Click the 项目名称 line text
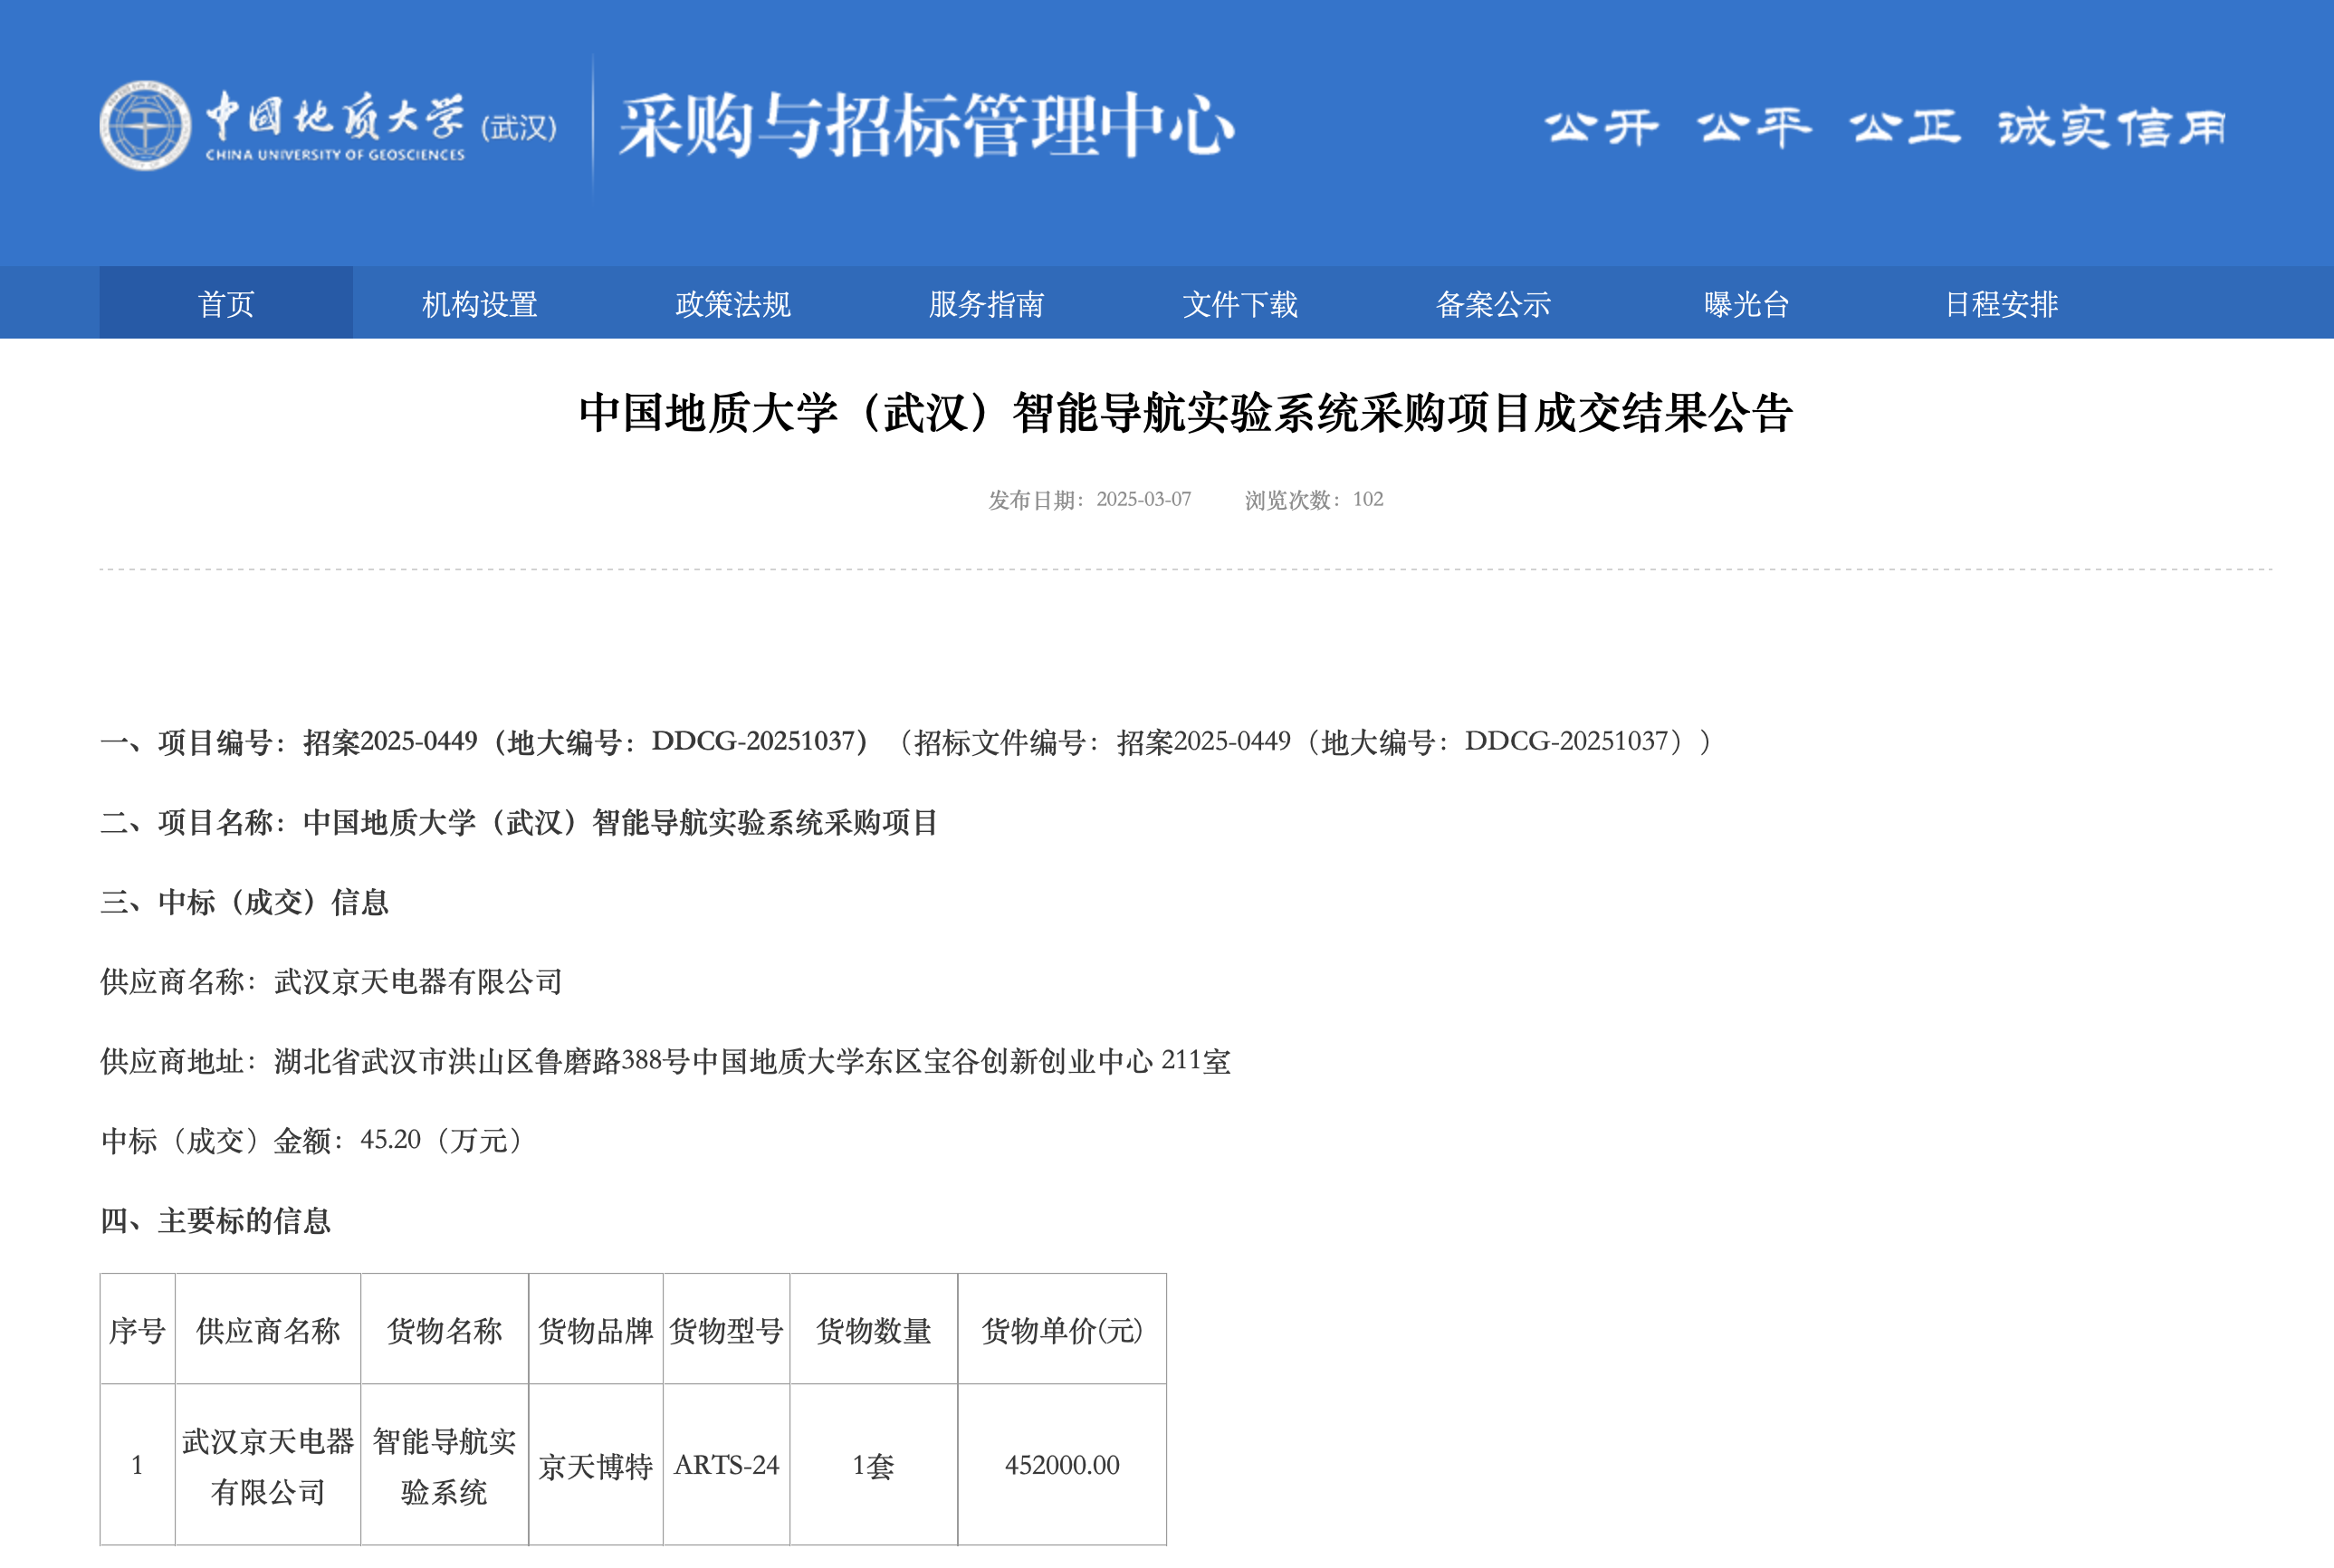Screen dimensions: 2334x1568 (519, 822)
